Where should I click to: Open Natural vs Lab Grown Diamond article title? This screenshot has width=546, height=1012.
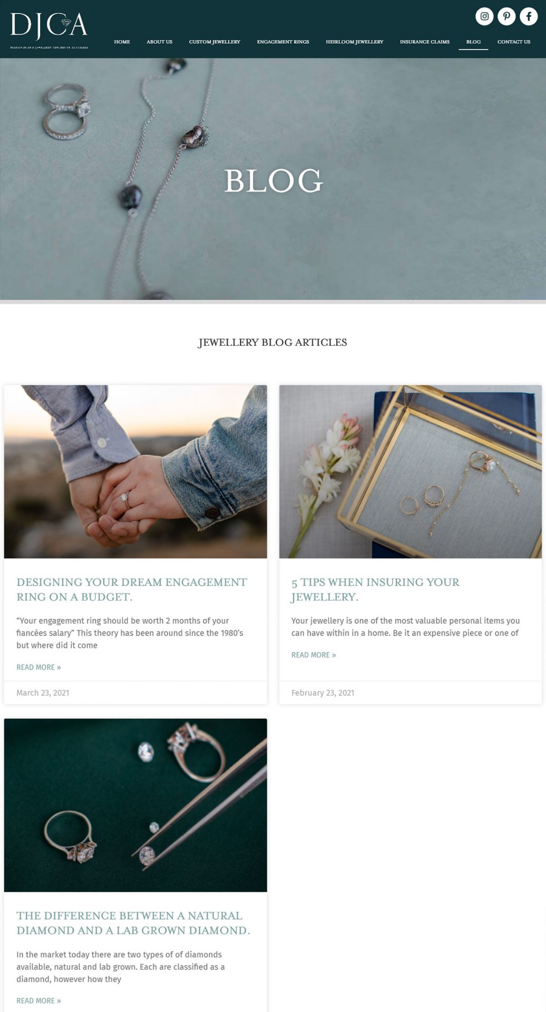click(x=133, y=923)
